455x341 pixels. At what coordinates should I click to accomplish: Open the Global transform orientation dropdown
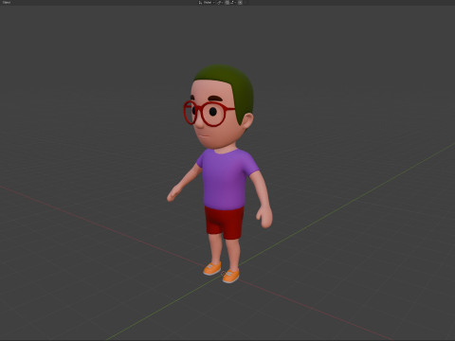[x=207, y=2]
